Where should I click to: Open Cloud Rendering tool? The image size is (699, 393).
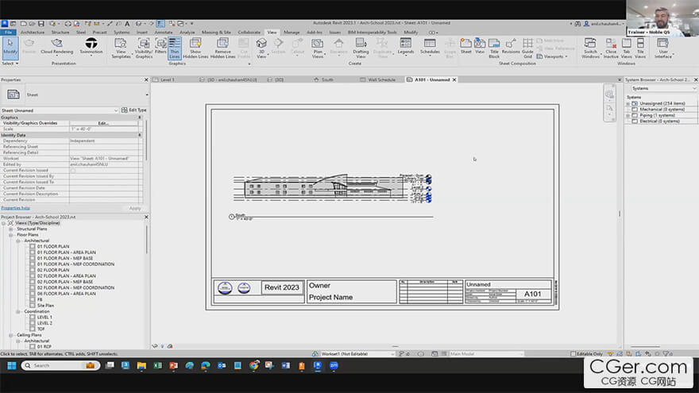(x=56, y=46)
